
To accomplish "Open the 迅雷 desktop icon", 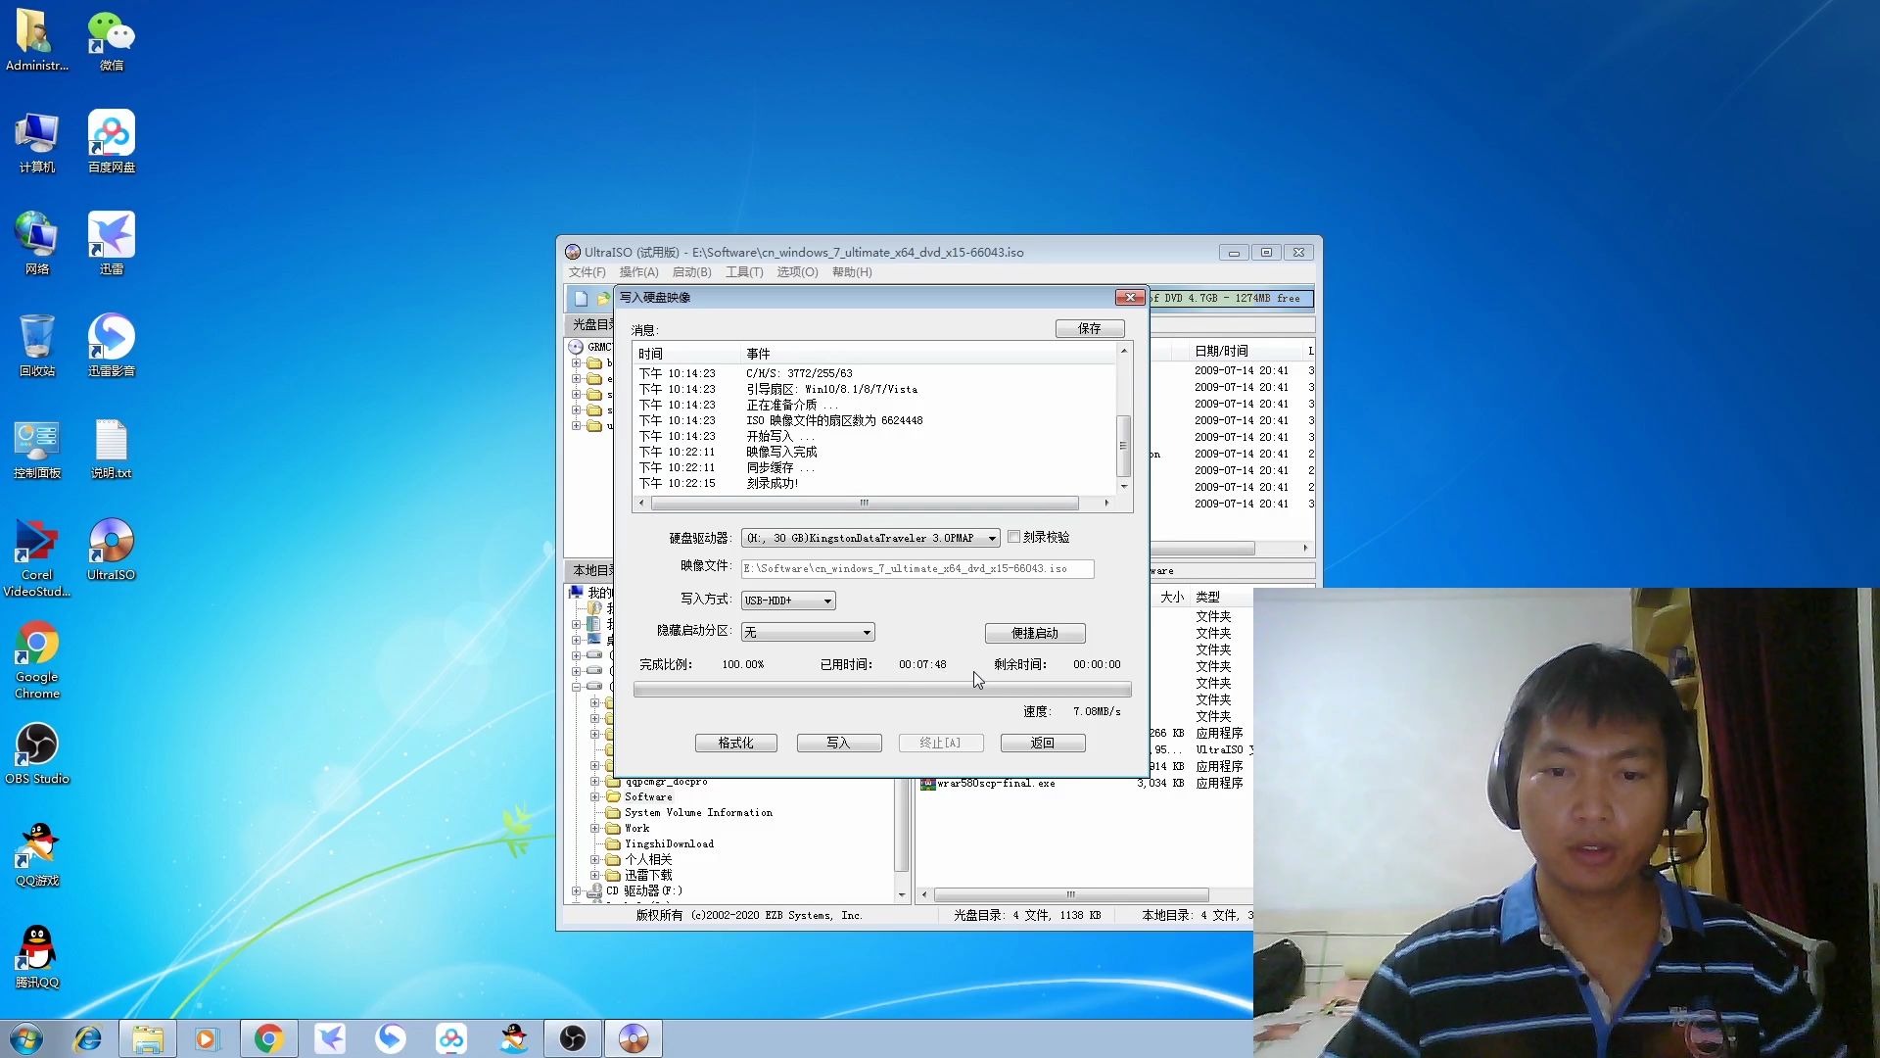I will [111, 244].
